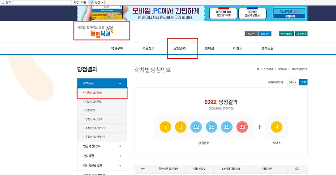Screen dimensions: 336x175
Task: Open the 당첨결과 menu
Action: [180, 48]
